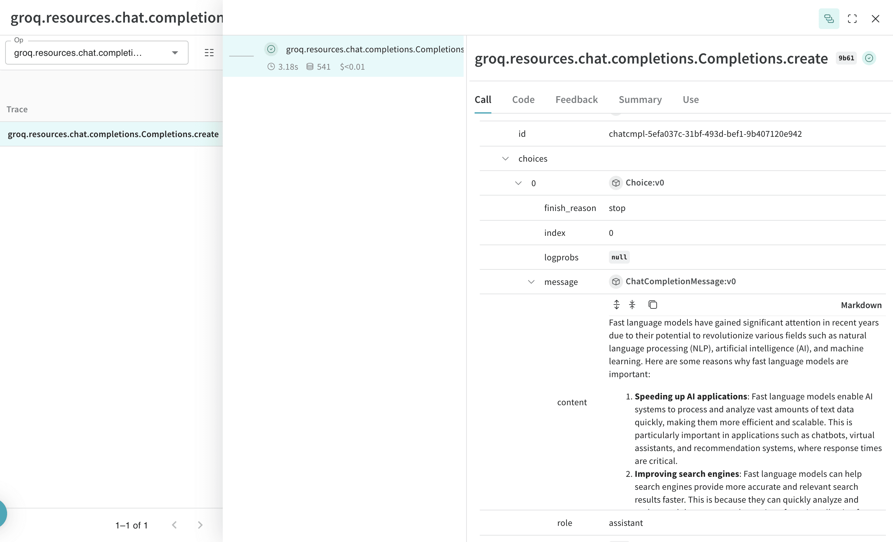Collapse content with the collapse-vertical icon
The height and width of the screenshot is (542, 893).
pyautogui.click(x=632, y=305)
